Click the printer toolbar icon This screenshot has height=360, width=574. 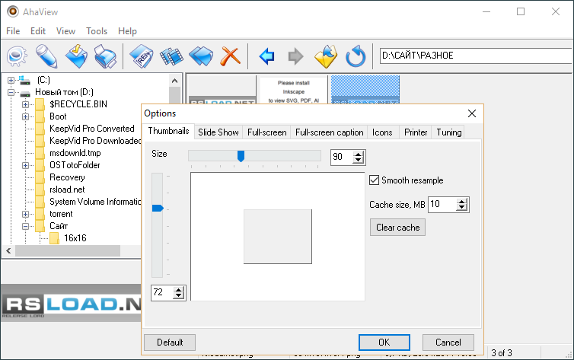coord(105,56)
